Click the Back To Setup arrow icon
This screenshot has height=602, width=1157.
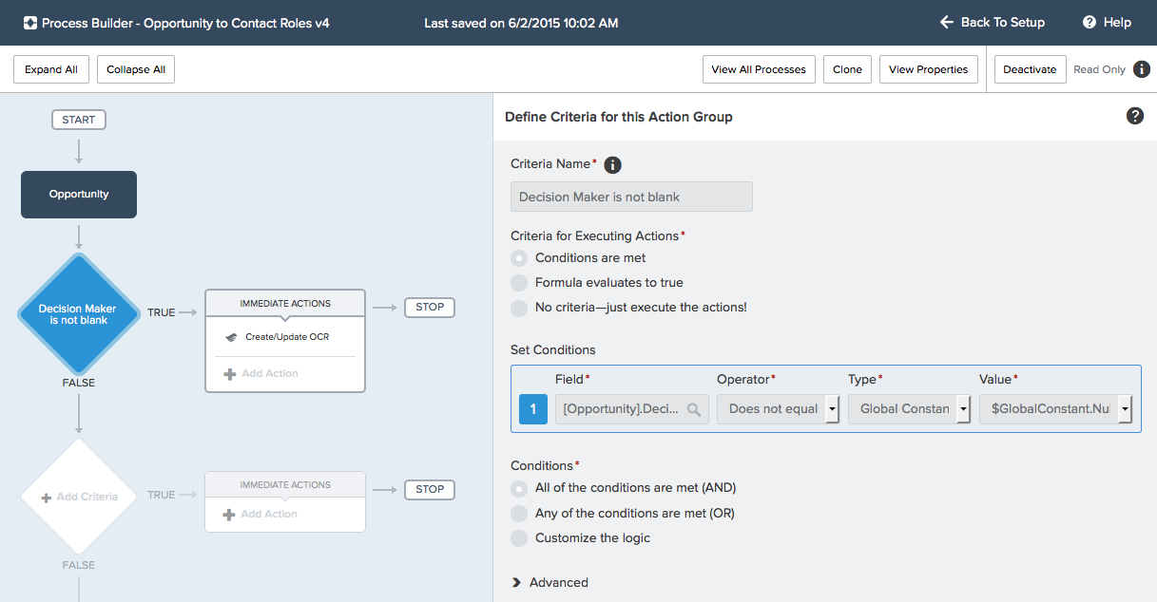coord(947,22)
